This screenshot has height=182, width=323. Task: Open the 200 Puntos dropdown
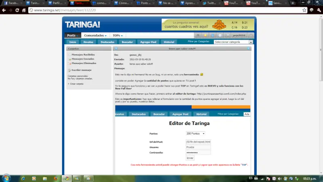click(x=195, y=134)
